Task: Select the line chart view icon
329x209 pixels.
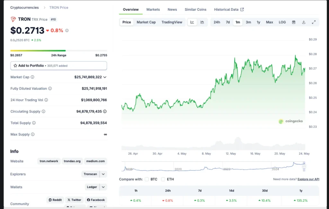Action: pos(192,22)
